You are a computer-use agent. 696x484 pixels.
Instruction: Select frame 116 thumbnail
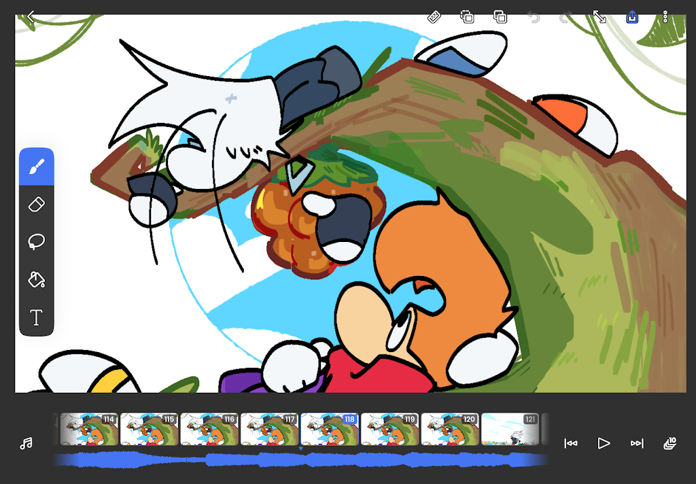[x=209, y=429]
